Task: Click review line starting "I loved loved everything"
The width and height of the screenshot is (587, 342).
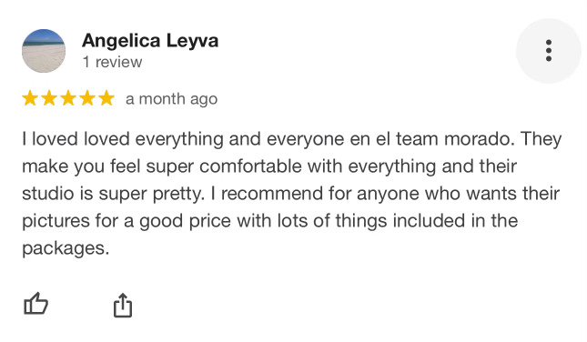Action: 291,139
